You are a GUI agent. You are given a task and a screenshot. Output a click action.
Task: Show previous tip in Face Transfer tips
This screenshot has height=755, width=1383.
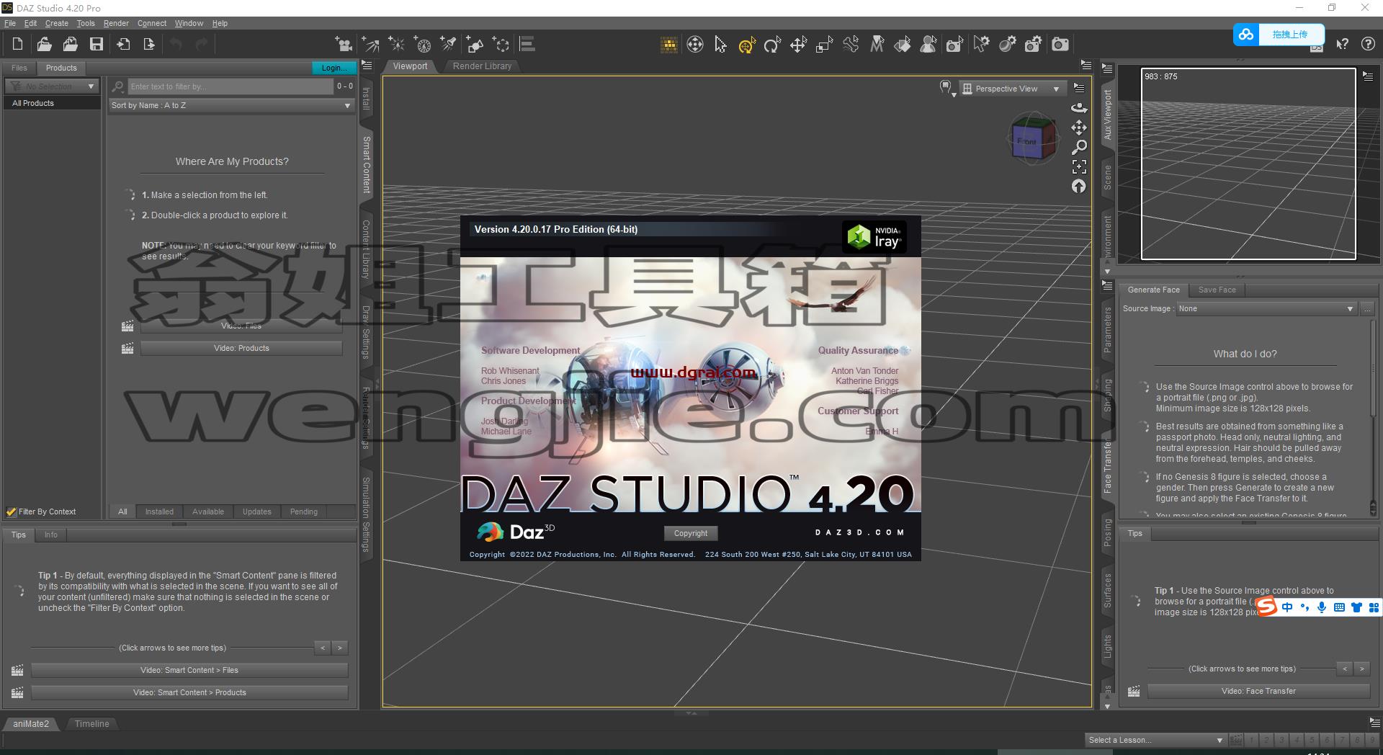1345,669
